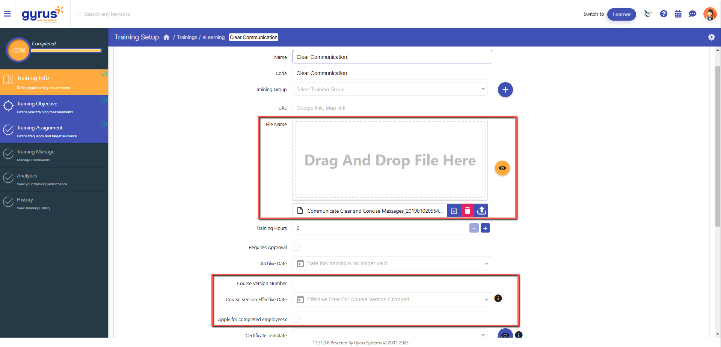This screenshot has width=721, height=347.
Task: Increase Training Hours with plus stepper
Action: tap(485, 228)
